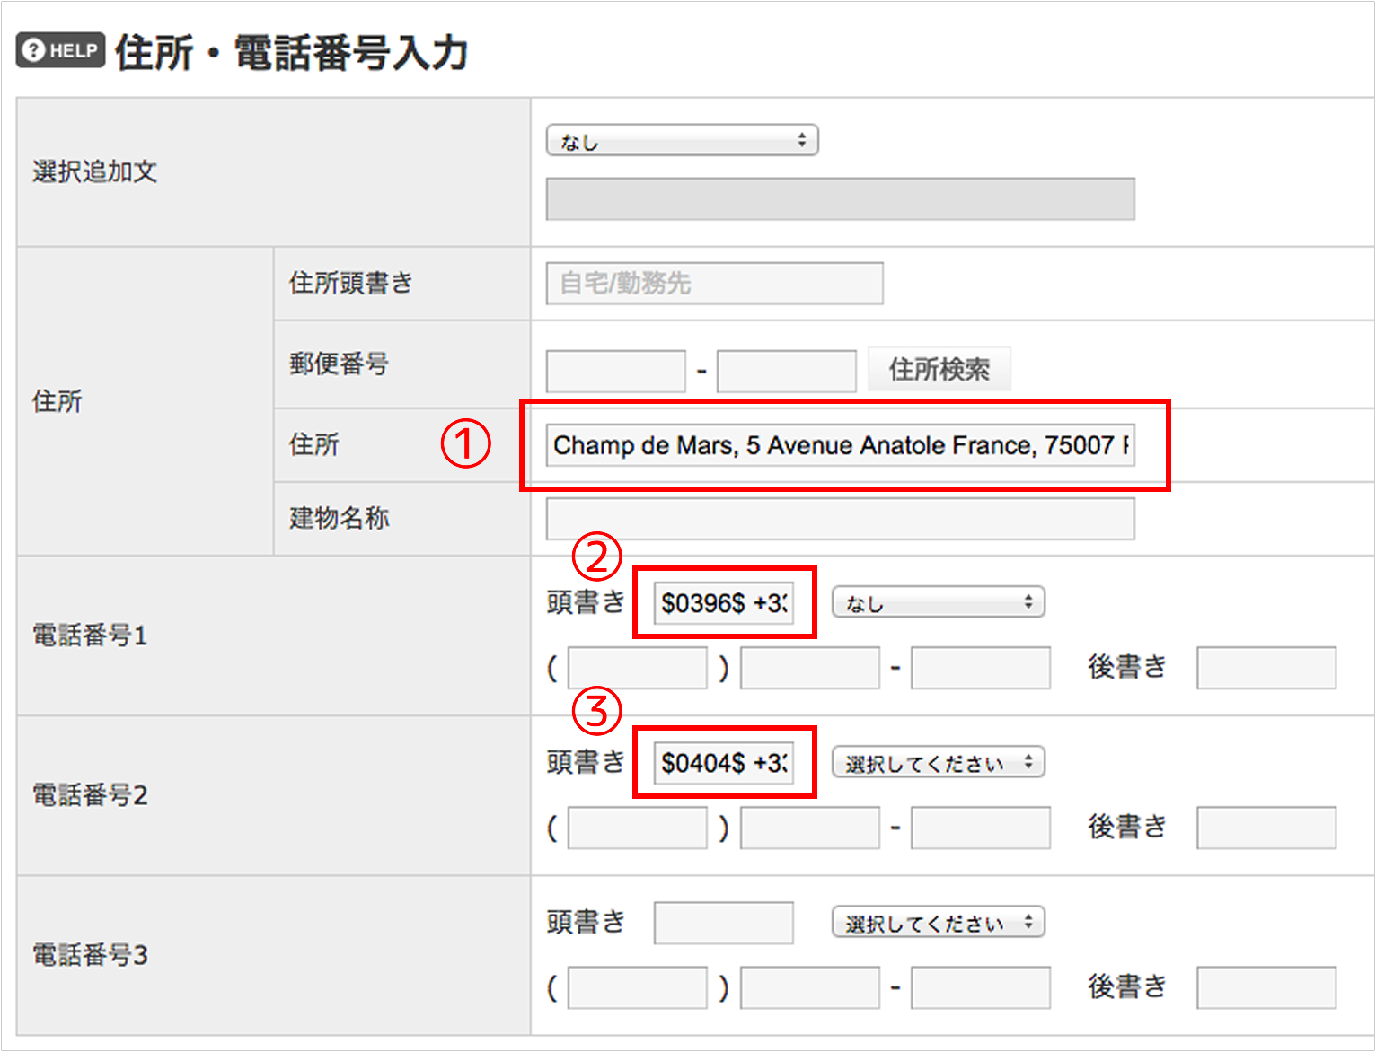
Task: Click the 電話番号3 後書き input field
Action: 1266,987
